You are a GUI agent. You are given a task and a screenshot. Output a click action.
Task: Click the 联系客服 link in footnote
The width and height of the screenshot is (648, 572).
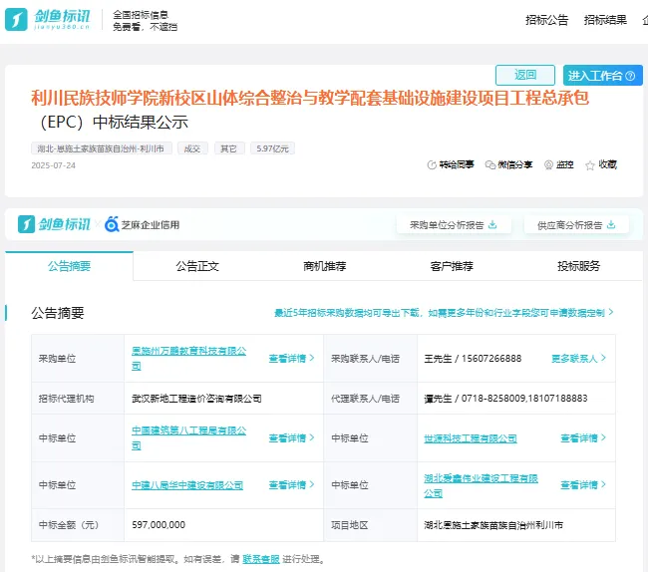[x=262, y=559]
